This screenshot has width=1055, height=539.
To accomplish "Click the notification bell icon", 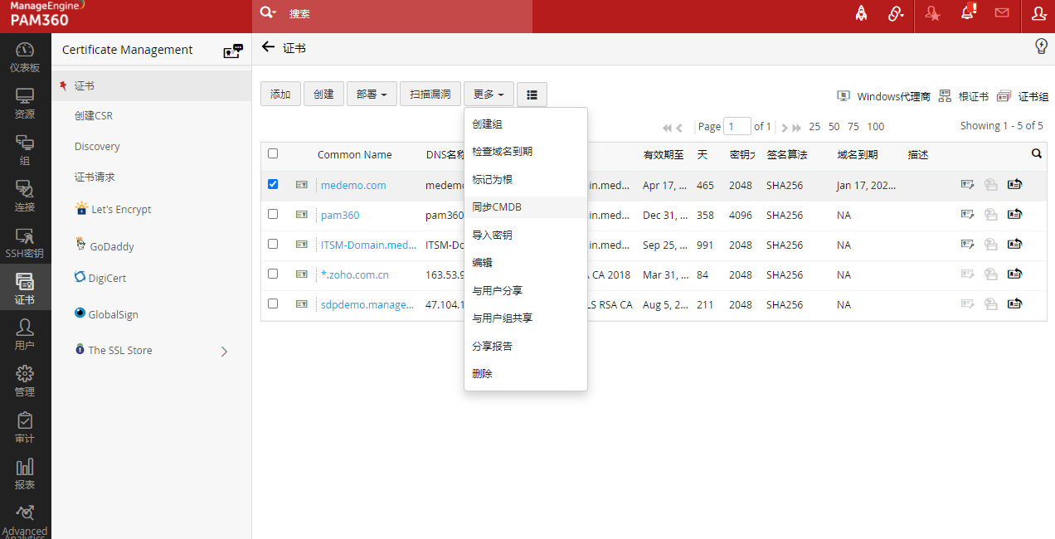I will pyautogui.click(x=967, y=12).
